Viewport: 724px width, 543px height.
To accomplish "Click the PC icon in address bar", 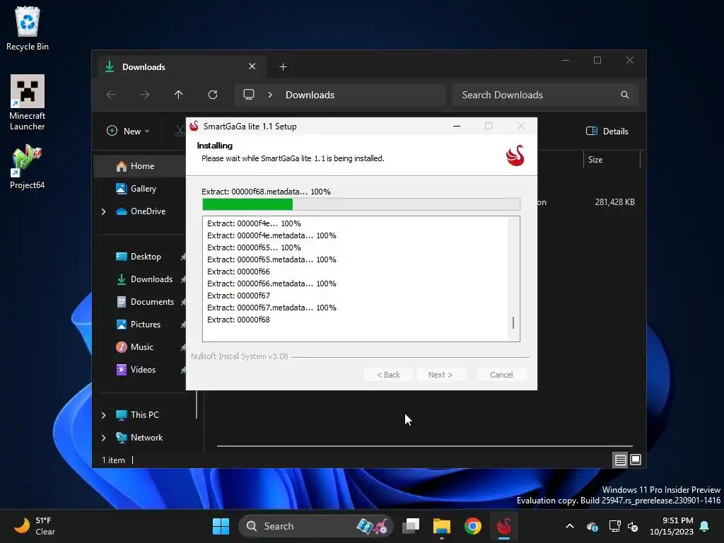I will 249,95.
